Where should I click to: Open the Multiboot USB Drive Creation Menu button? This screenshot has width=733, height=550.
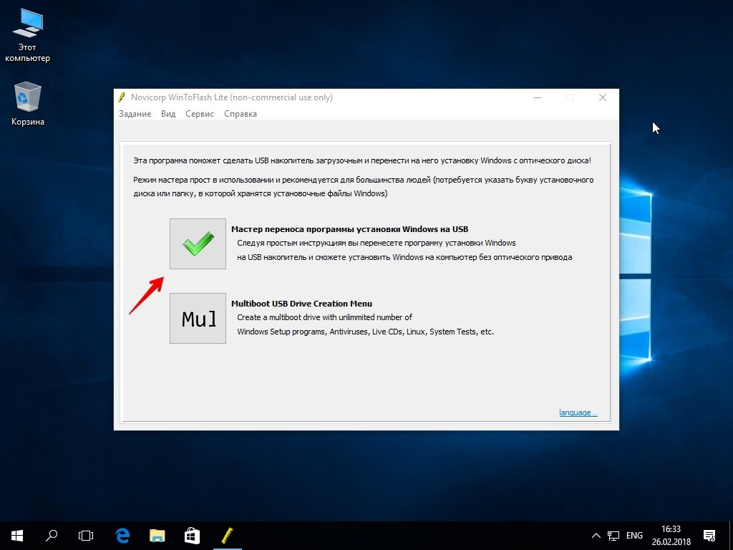pos(198,319)
